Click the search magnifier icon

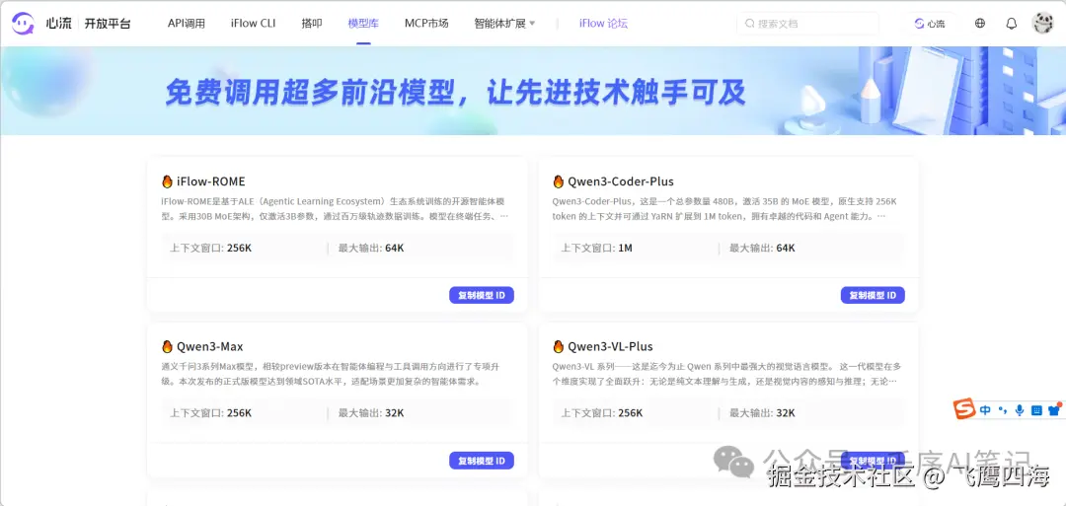pyautogui.click(x=750, y=23)
